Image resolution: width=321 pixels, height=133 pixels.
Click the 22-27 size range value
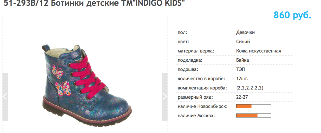[242, 97]
